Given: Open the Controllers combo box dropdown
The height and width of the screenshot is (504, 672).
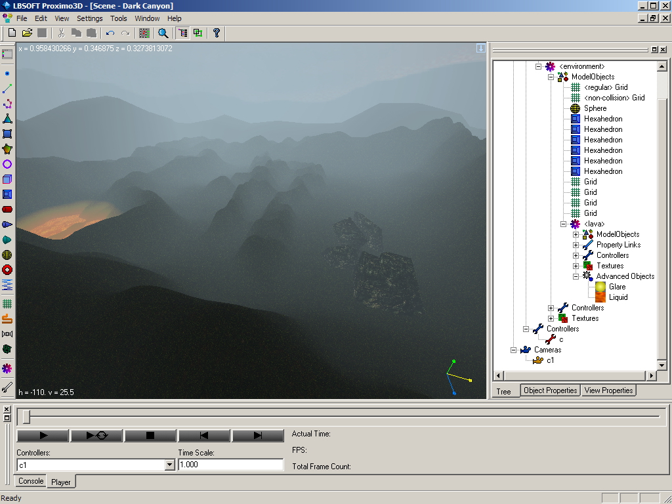Looking at the screenshot, I should [x=169, y=465].
